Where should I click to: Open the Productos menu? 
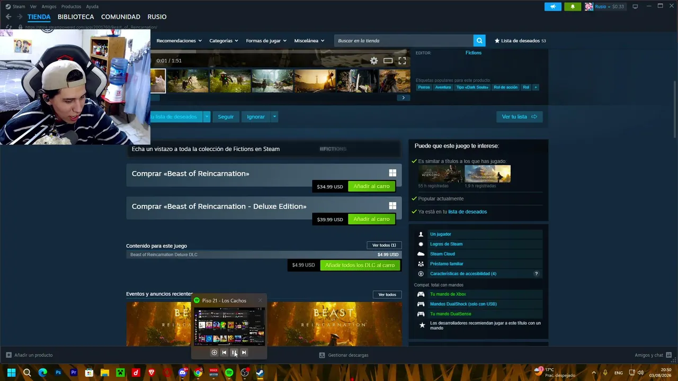71,6
